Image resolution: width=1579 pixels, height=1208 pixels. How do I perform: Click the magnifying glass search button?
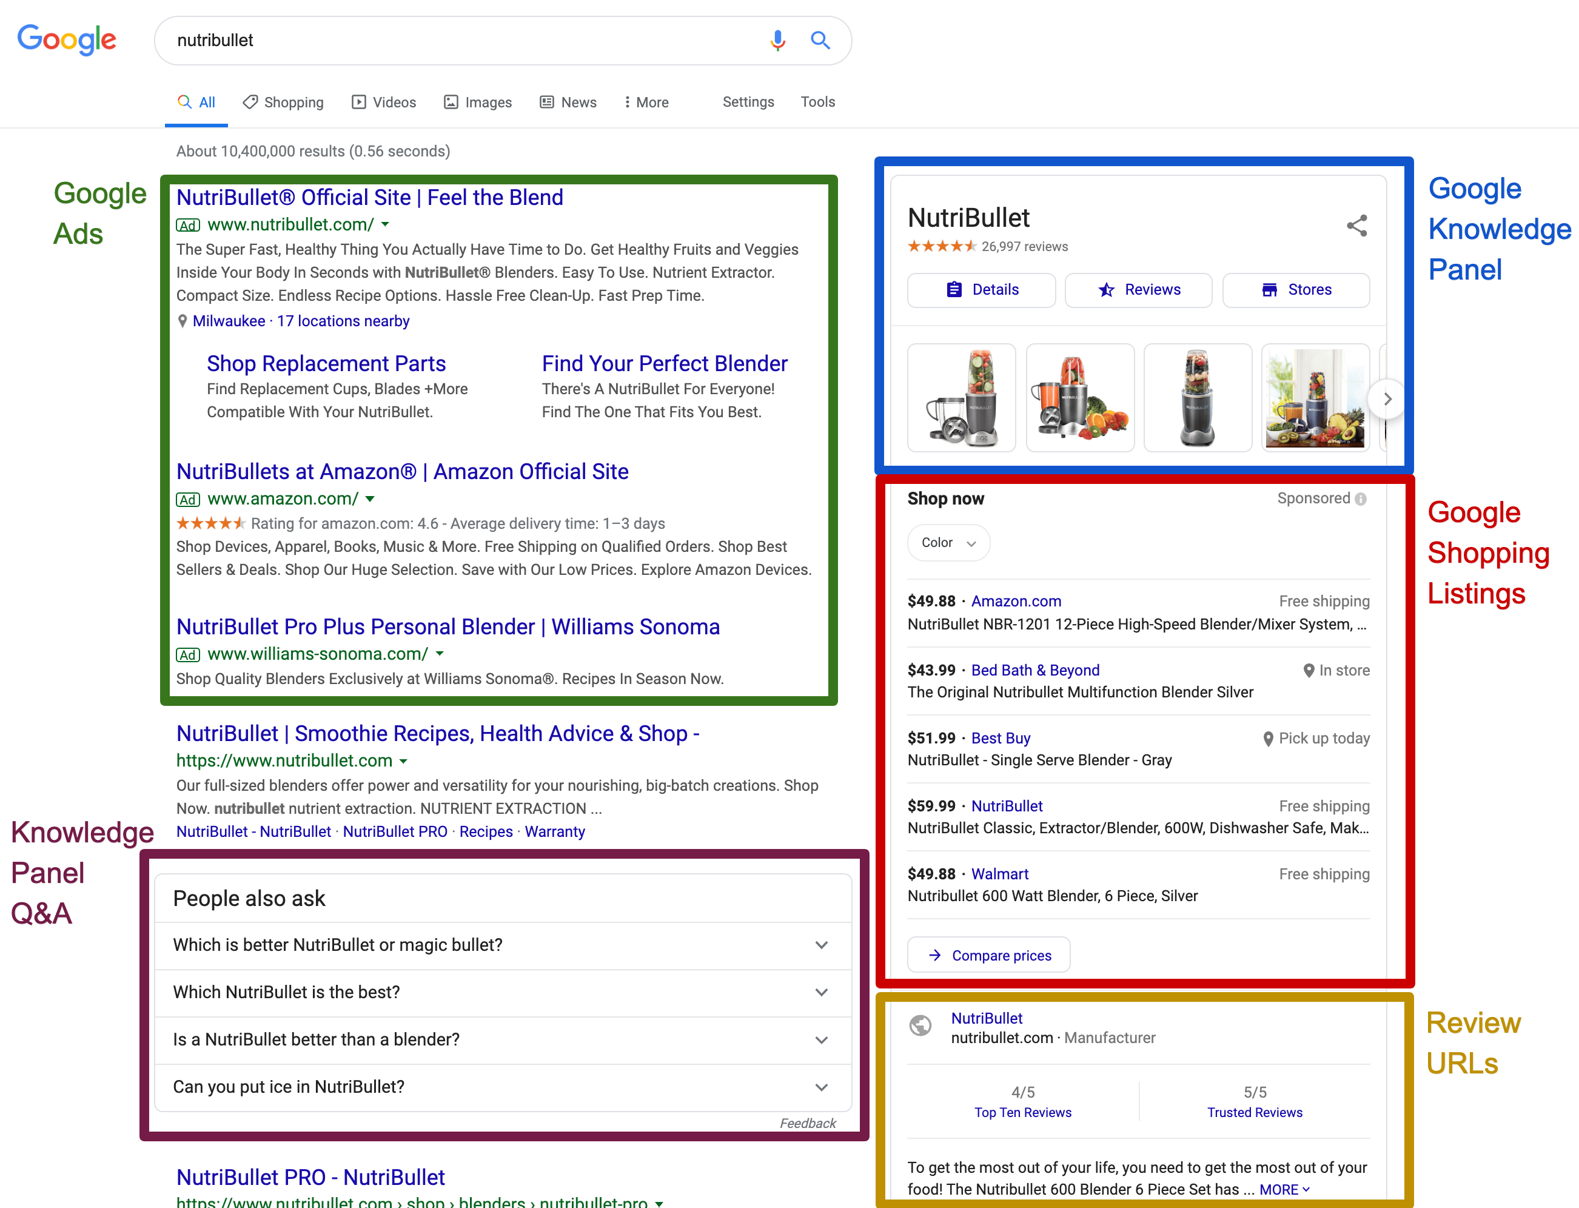820,40
